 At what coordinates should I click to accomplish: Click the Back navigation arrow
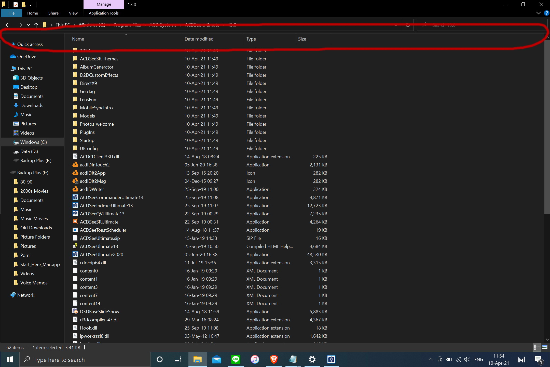coord(8,25)
